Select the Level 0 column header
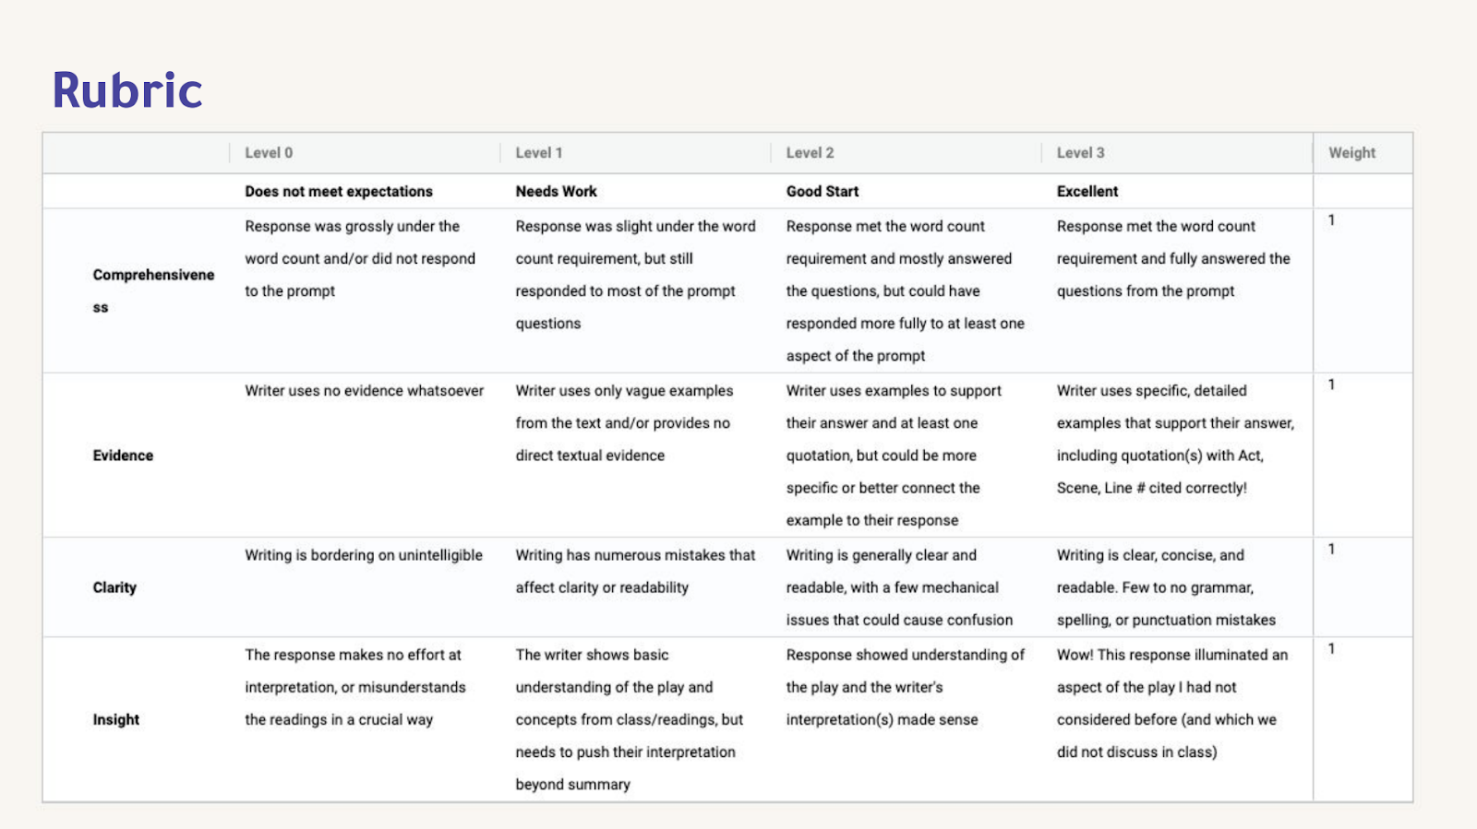The height and width of the screenshot is (829, 1477). tap(269, 153)
